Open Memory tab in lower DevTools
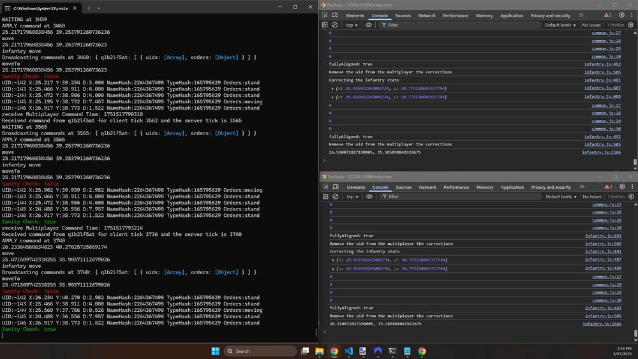Screen dimensions: 638x359 click(x=485, y=187)
